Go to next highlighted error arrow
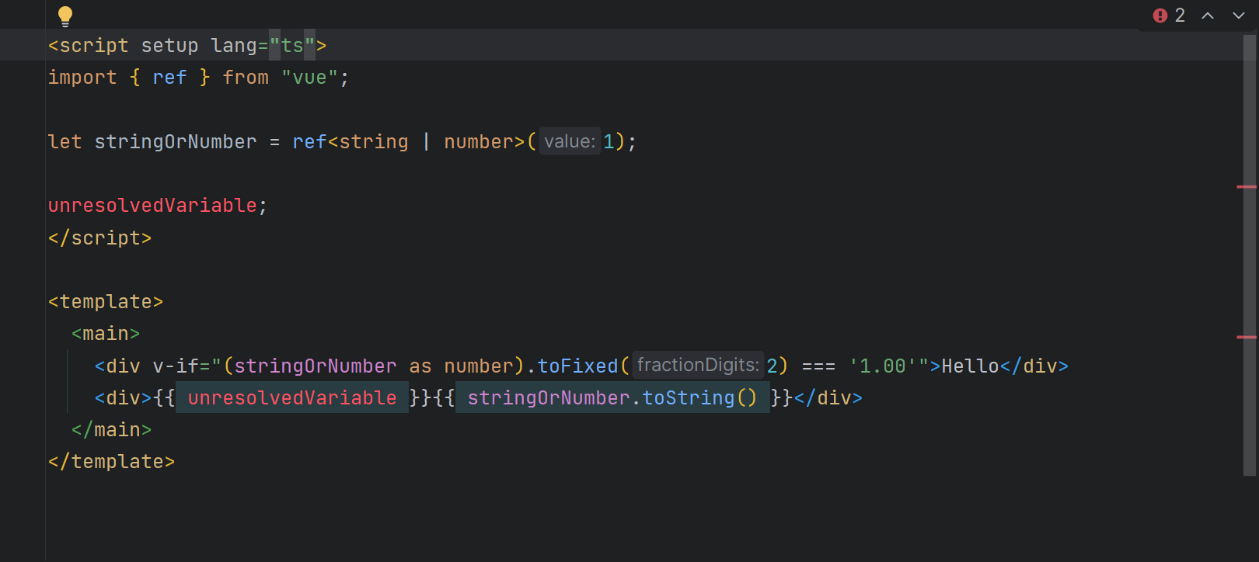 [1239, 16]
